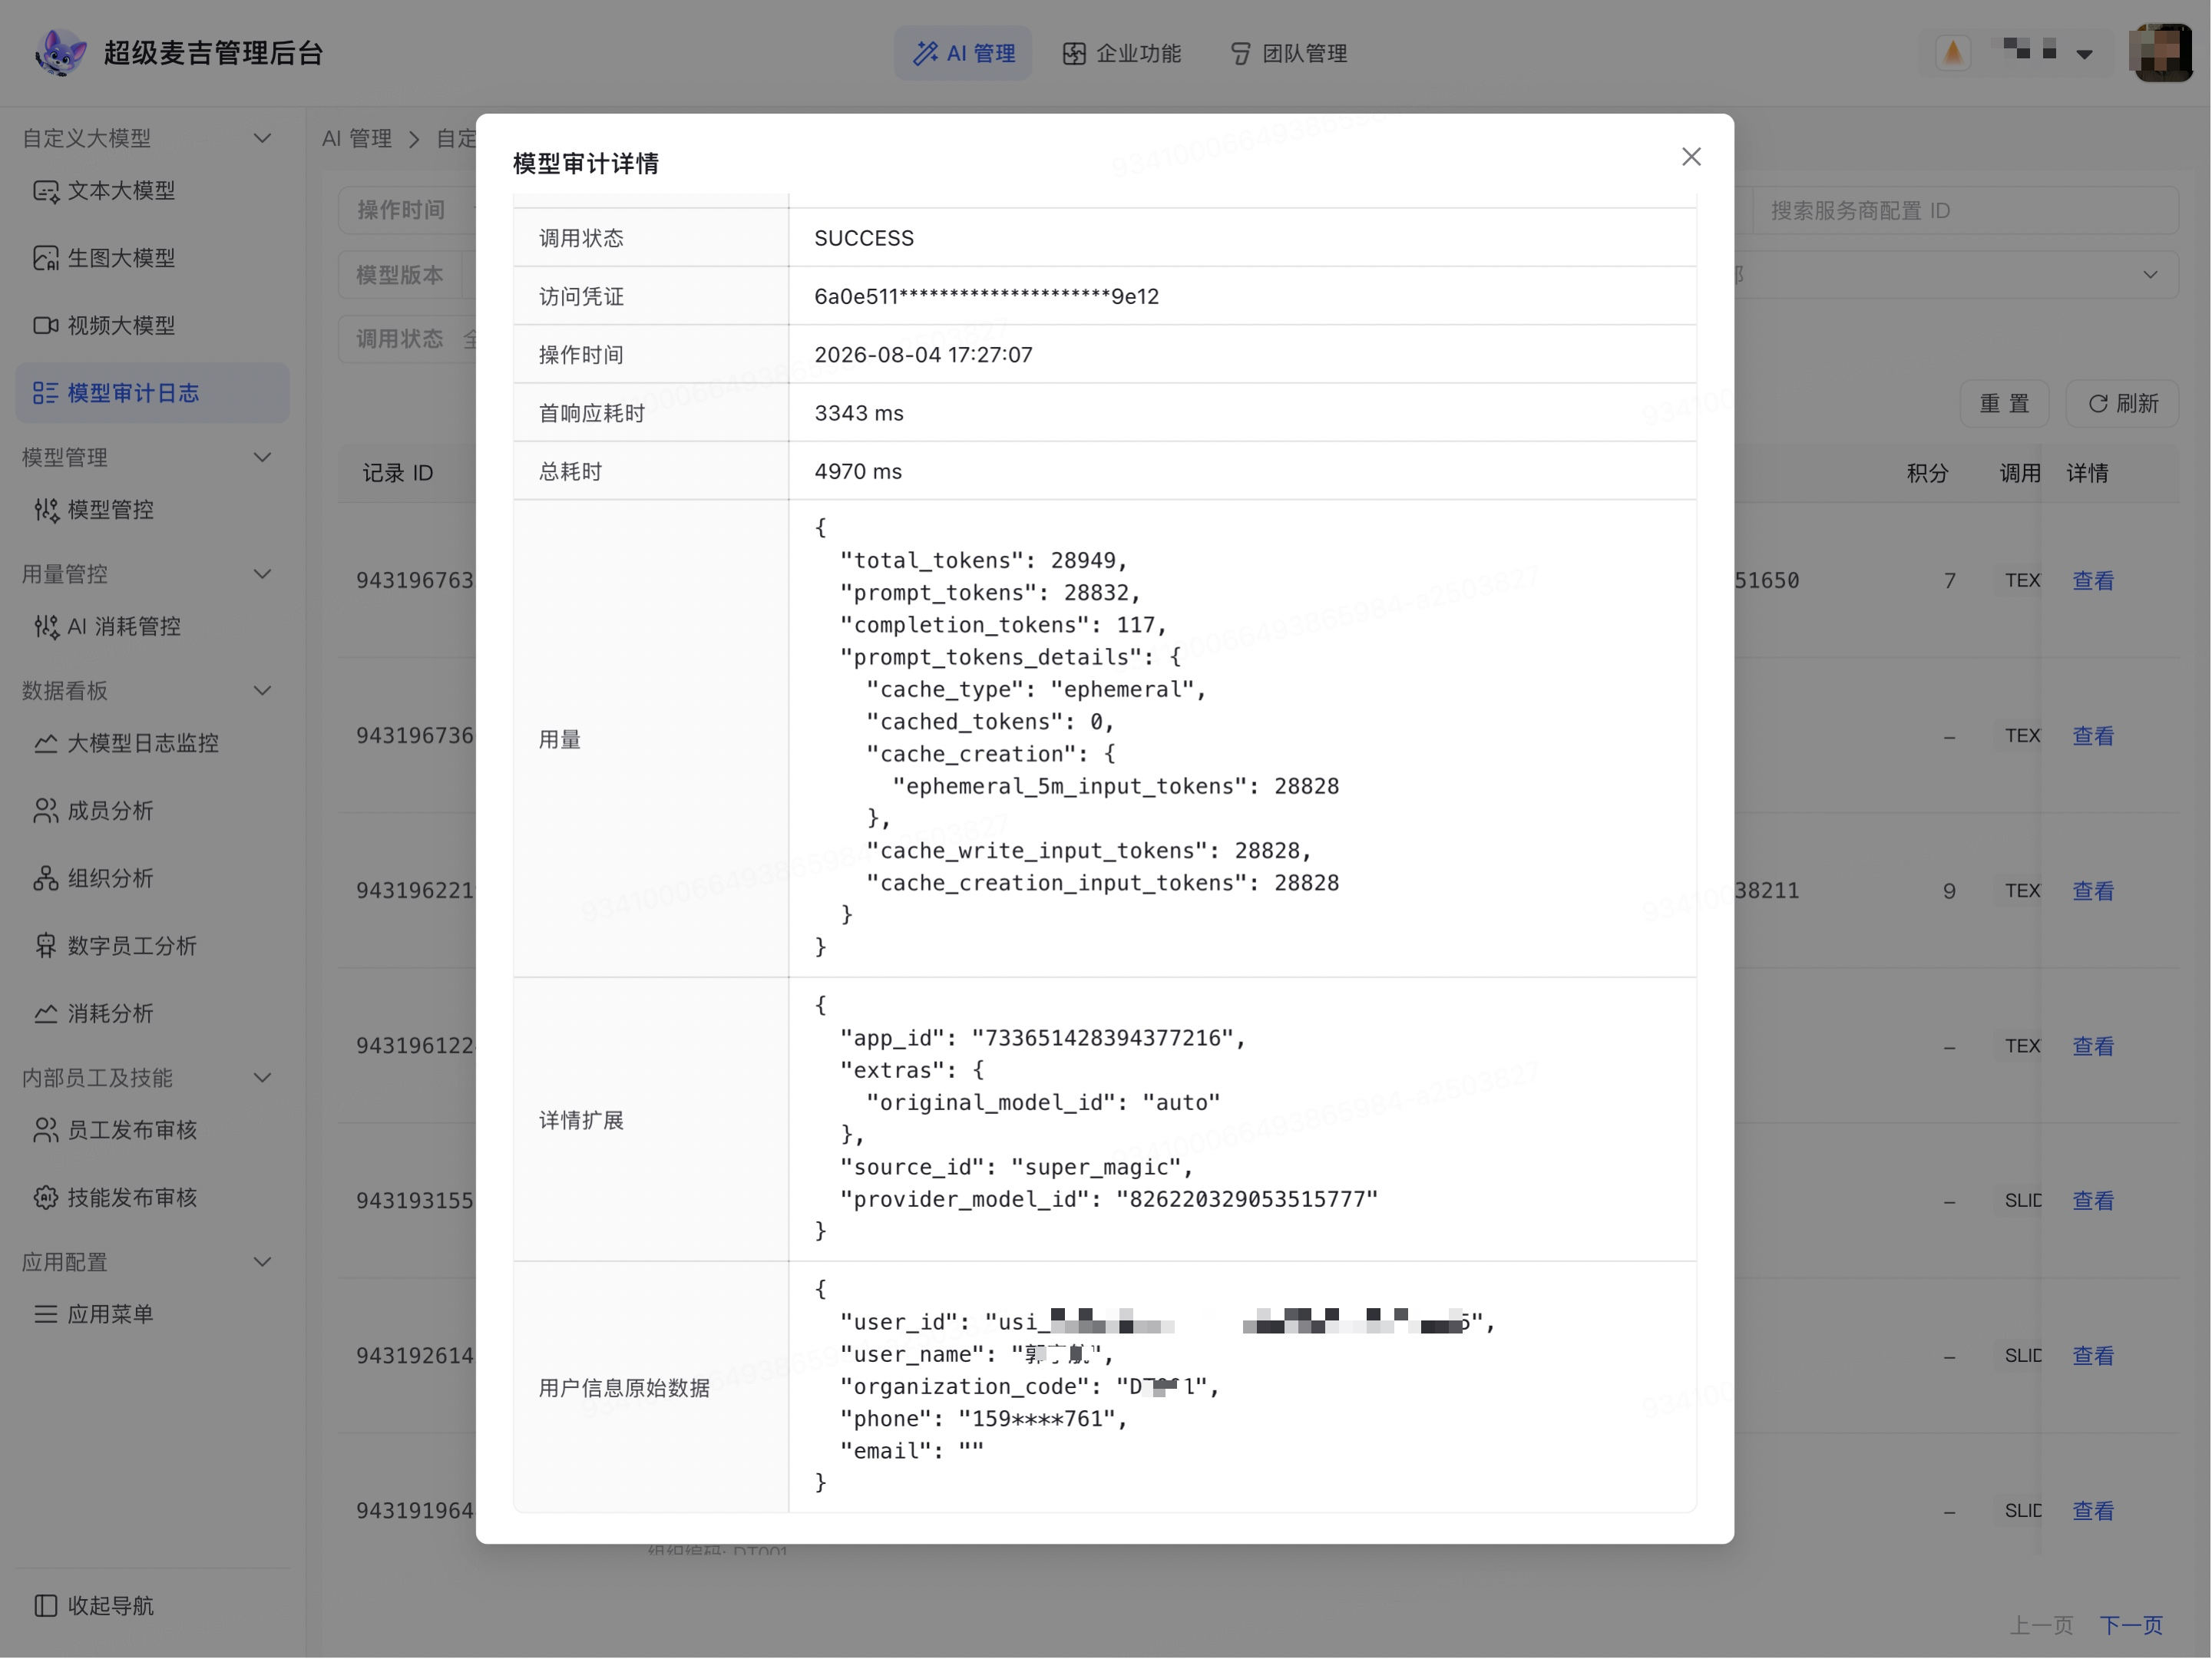Open 成员分析 sidebar item

tap(152, 811)
